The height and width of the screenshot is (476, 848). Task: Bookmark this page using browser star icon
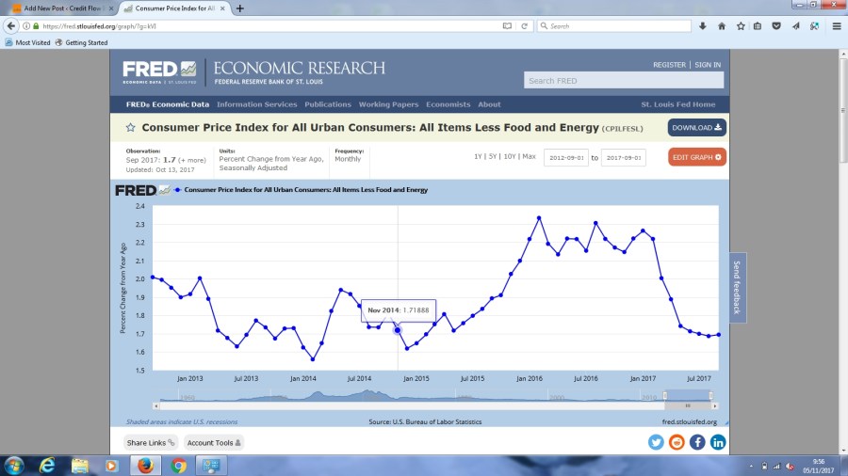(x=741, y=26)
